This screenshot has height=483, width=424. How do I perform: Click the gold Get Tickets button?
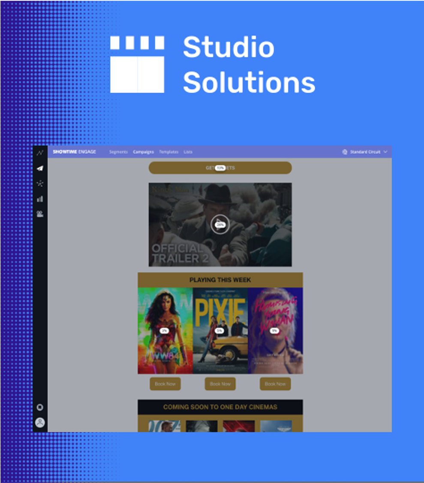(x=220, y=168)
